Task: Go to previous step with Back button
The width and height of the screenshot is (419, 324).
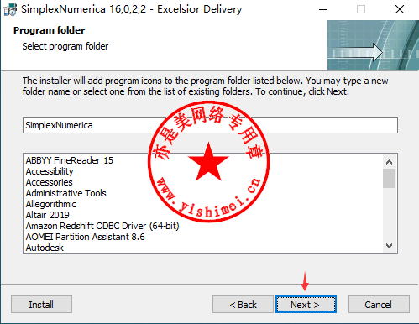Action: click(x=243, y=305)
